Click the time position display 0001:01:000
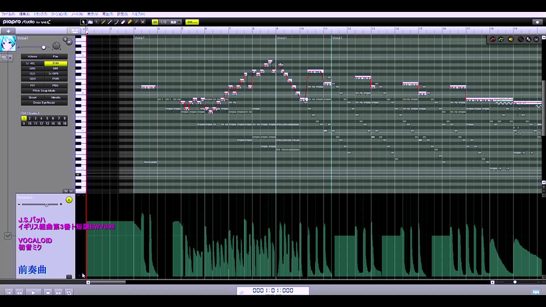546x307 pixels. coord(273,291)
